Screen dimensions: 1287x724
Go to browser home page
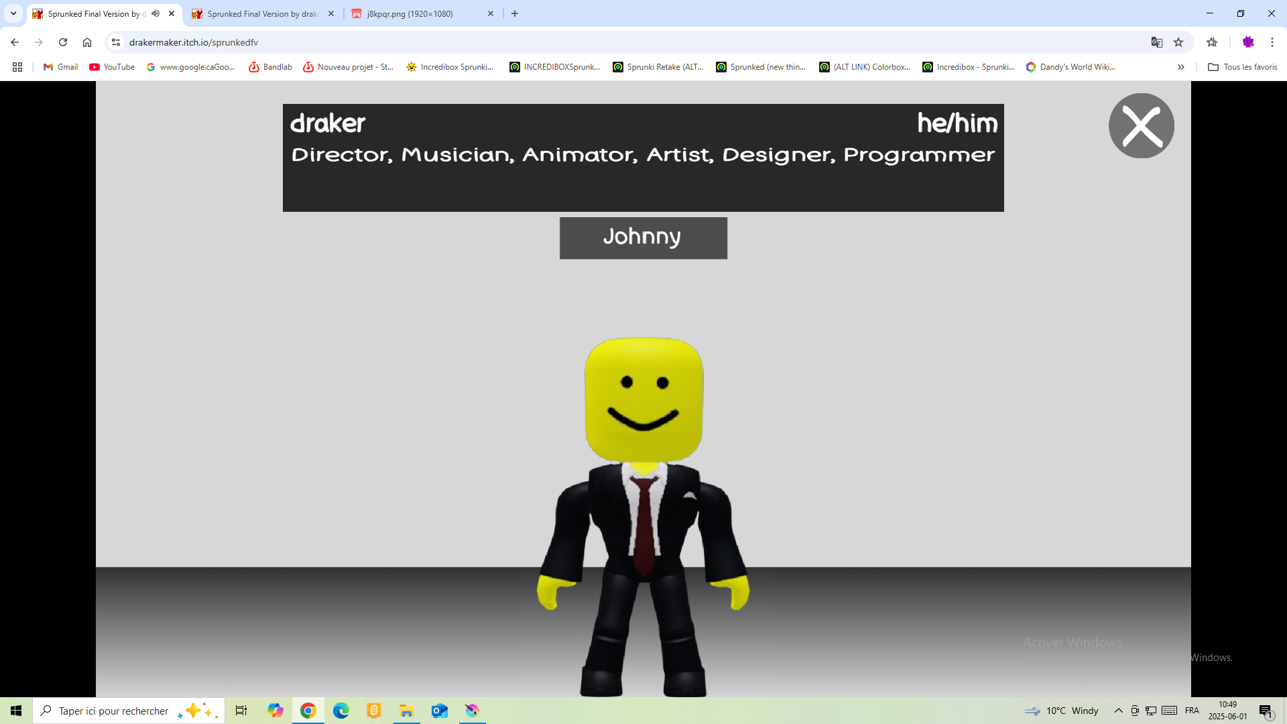click(x=87, y=42)
